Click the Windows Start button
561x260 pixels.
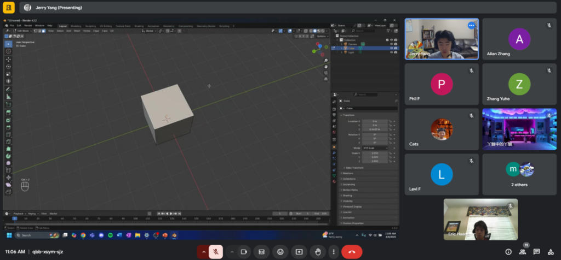click(9, 235)
